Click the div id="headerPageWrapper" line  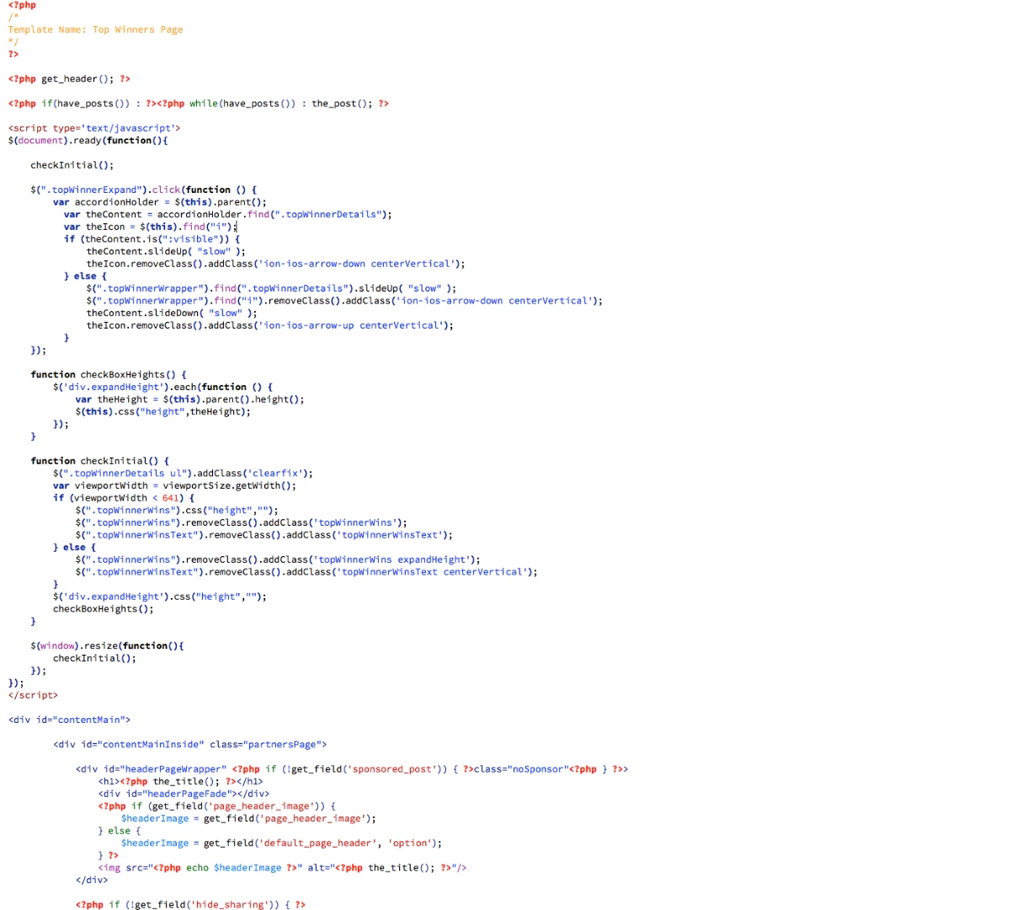(352, 769)
